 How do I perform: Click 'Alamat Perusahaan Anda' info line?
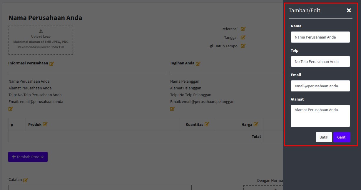tap(30, 88)
